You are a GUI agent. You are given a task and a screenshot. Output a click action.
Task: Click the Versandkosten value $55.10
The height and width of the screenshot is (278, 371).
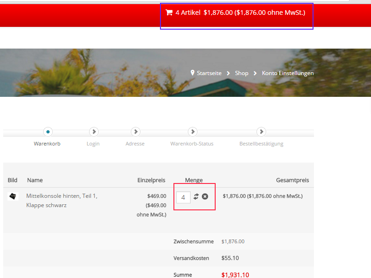230,258
